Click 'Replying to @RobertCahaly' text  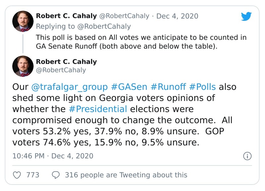(x=83, y=26)
